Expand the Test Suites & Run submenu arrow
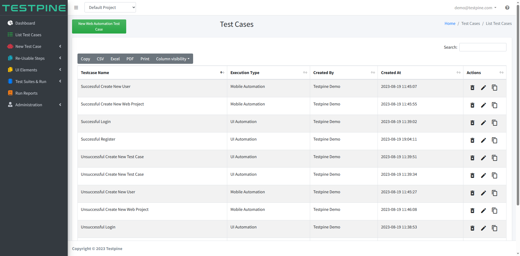Screen dimensions: 520x256 tap(60, 81)
